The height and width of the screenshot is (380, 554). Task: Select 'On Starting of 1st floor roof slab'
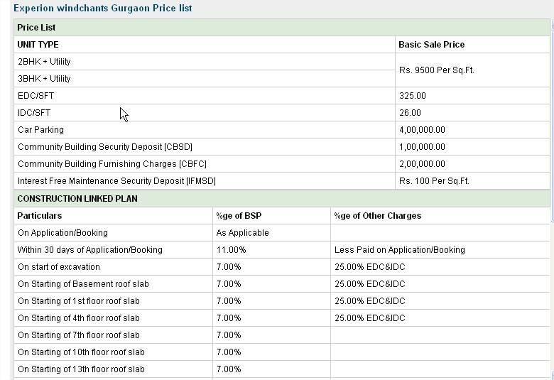click(79, 301)
